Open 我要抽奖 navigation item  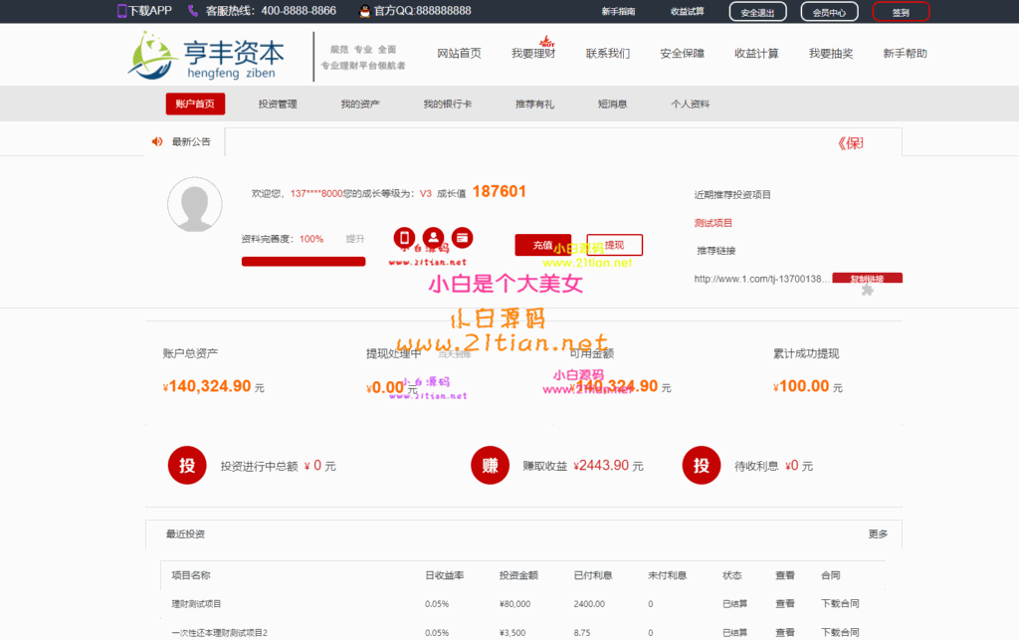pos(831,54)
